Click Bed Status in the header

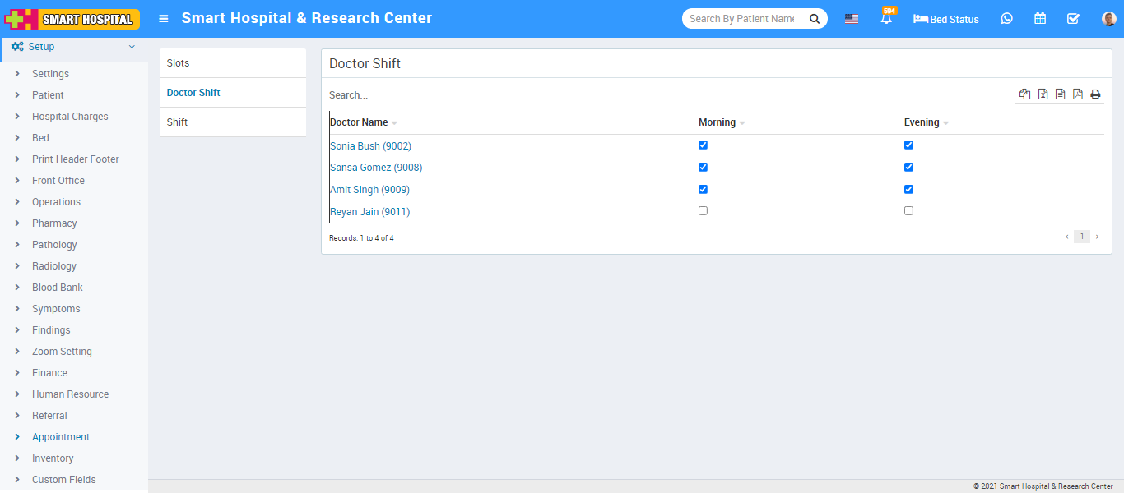946,19
